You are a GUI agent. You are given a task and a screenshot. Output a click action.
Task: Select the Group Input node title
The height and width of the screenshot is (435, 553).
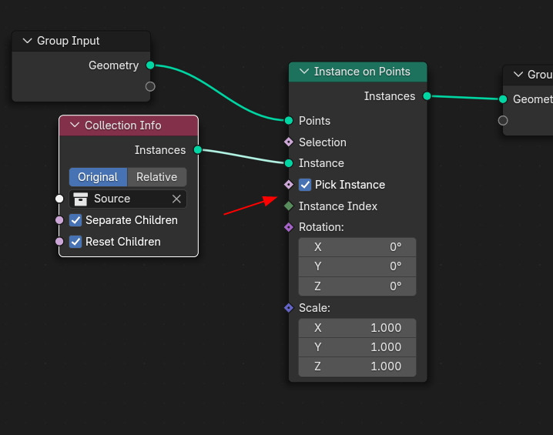tap(68, 41)
